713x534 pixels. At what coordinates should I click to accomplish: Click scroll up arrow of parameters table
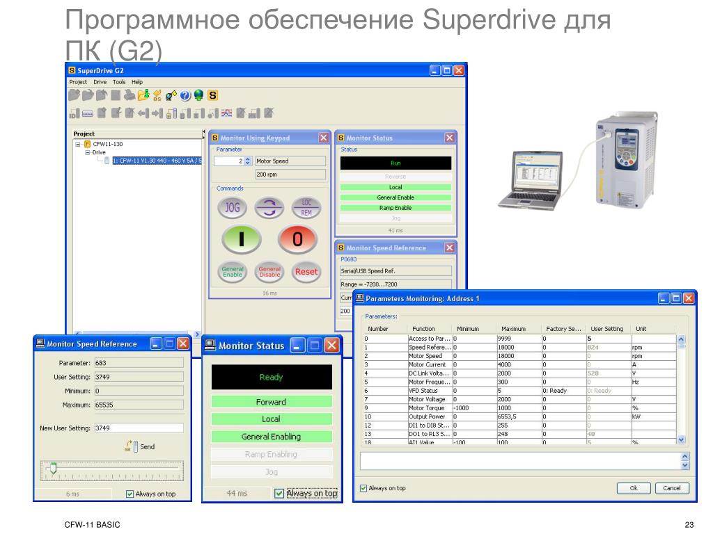[681, 339]
